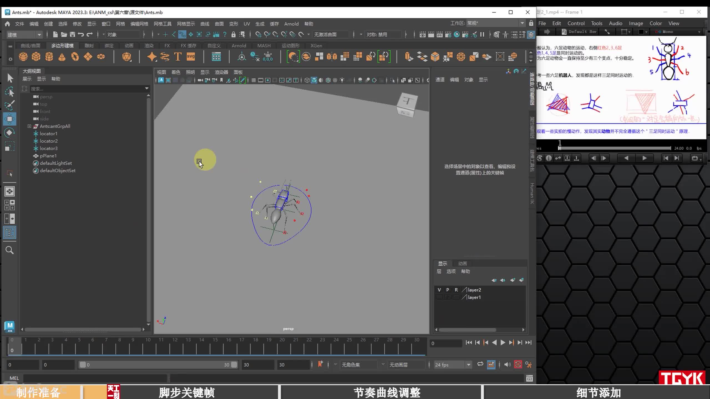710x399 pixels.
Task: Open the script editor icon
Action: click(x=529, y=378)
